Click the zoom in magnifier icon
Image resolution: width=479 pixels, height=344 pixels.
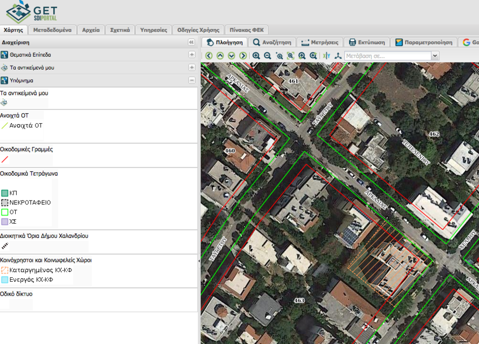pos(256,56)
